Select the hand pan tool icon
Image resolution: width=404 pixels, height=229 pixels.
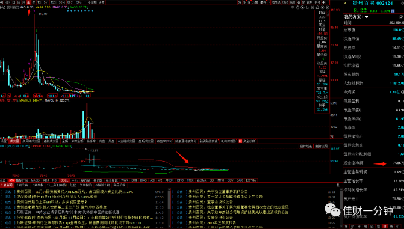297,7
